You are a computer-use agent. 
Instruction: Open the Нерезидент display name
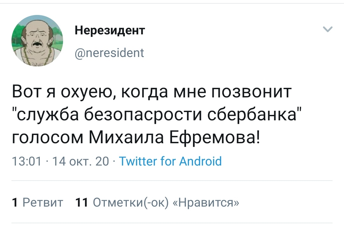[x=110, y=30]
